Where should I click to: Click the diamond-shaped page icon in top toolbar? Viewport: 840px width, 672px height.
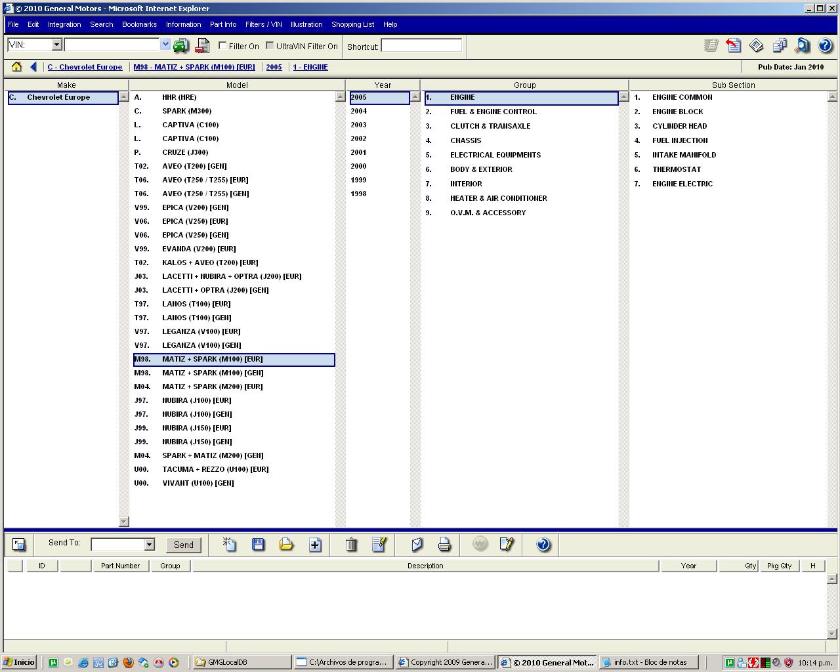click(x=757, y=45)
